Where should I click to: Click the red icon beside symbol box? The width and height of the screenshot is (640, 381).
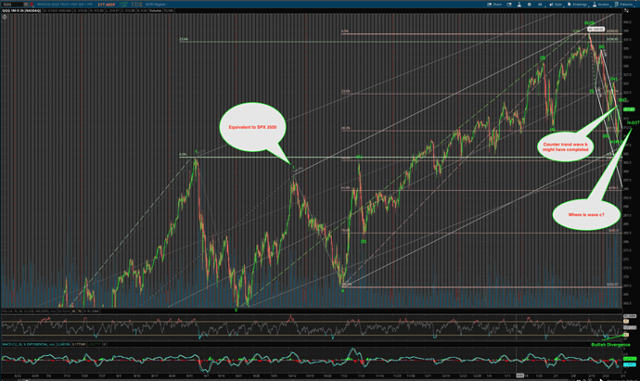pos(32,4)
